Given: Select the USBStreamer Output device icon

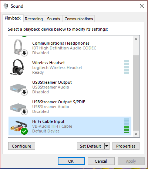Looking at the screenshot, I should coord(19,89).
